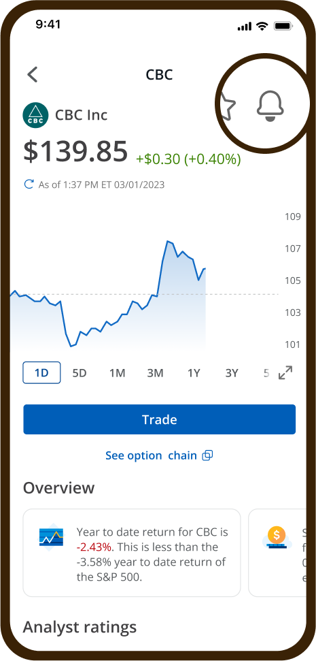Choose the 1Y chart range

194,372
